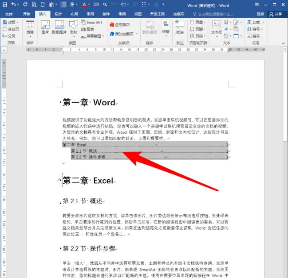Insert a table using the 表格 icon

tap(30, 27)
